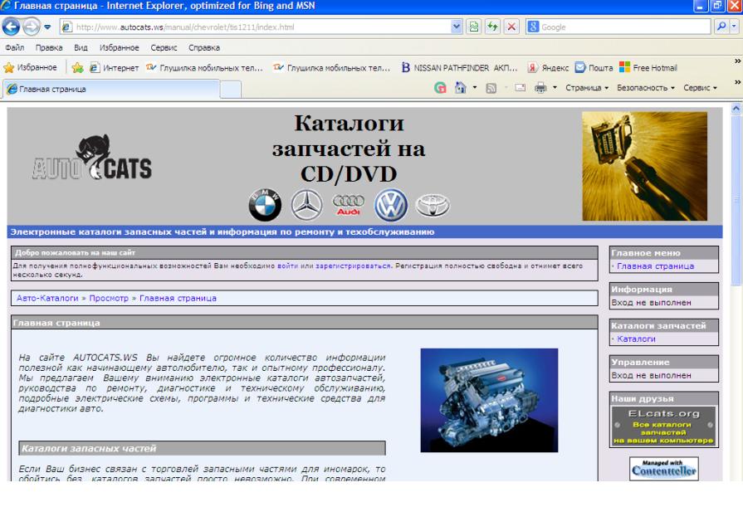Click Главная страница in the breadcrumb trail
The width and height of the screenshot is (743, 507).
pyautogui.click(x=178, y=298)
